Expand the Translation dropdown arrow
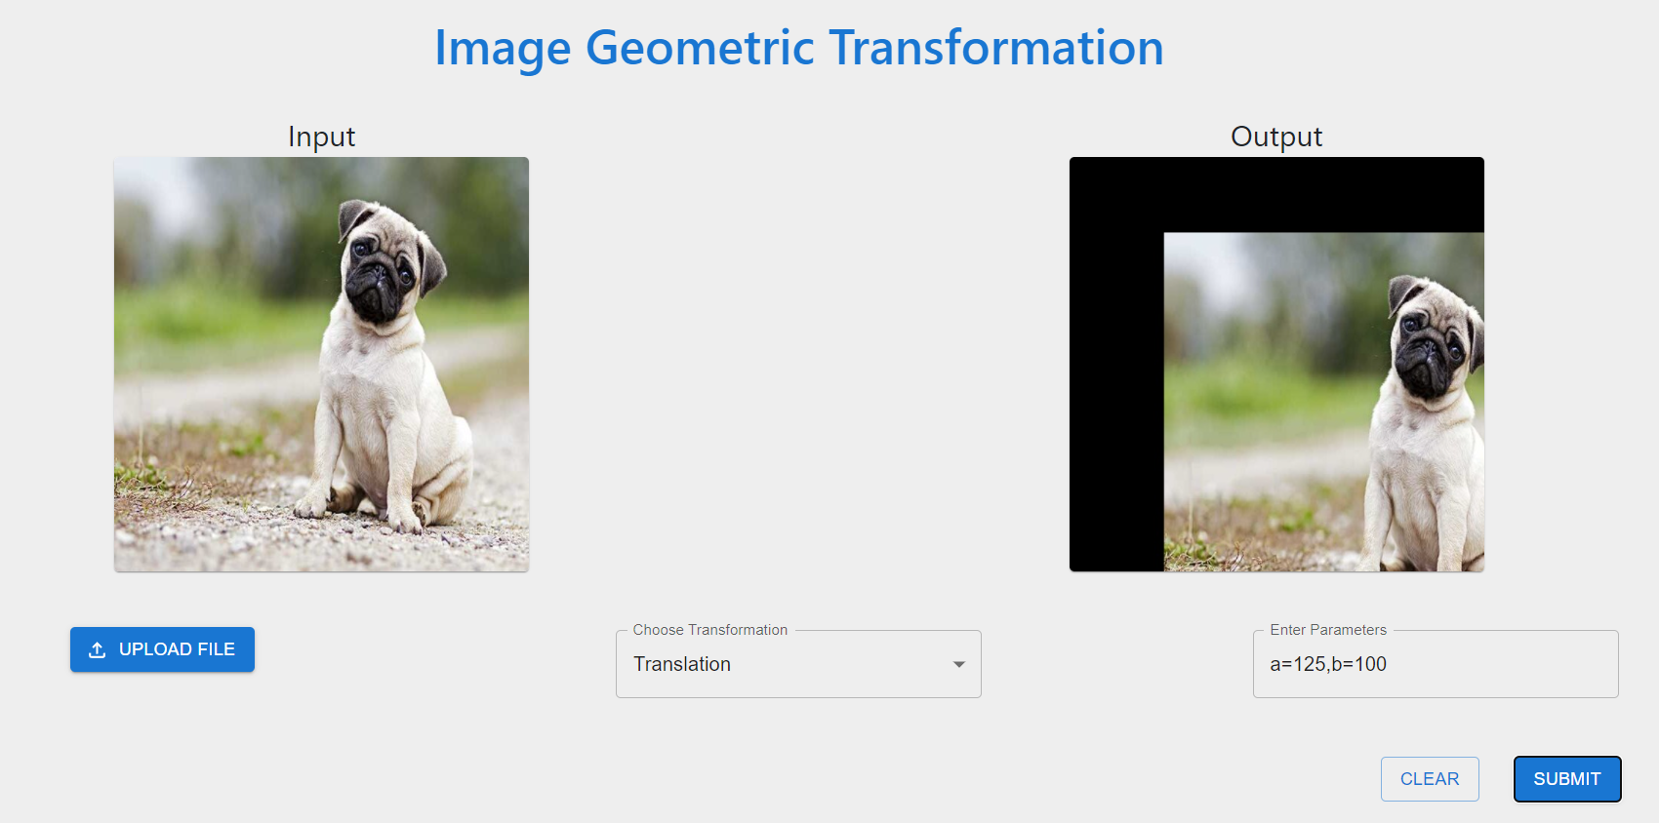The width and height of the screenshot is (1659, 823). 959,664
